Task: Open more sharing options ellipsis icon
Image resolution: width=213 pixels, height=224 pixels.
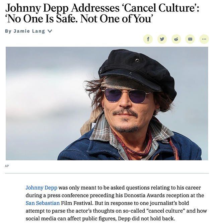Action: pos(204,39)
